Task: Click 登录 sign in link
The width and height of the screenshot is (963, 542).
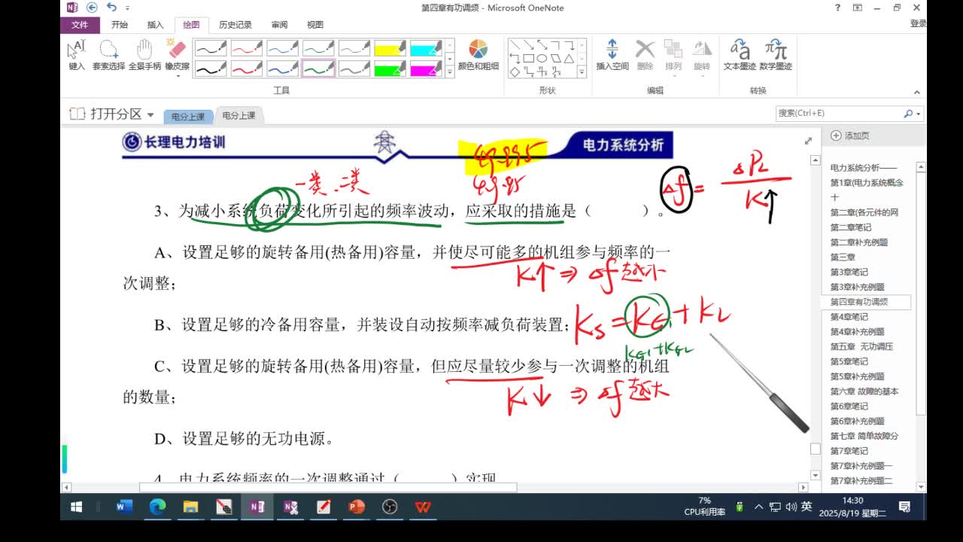Action: (x=918, y=24)
